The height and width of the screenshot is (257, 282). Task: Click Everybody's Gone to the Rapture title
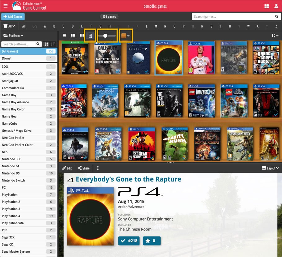click(x=128, y=179)
